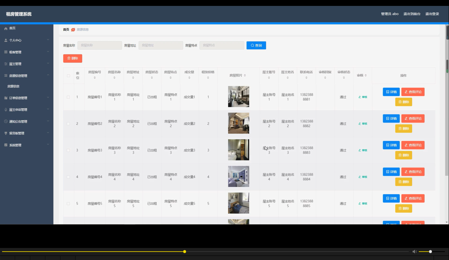Click the speaker volume icon in player bar
This screenshot has width=449, height=260.
click(415, 251)
